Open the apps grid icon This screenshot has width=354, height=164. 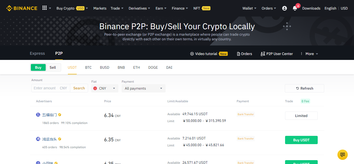[45, 8]
